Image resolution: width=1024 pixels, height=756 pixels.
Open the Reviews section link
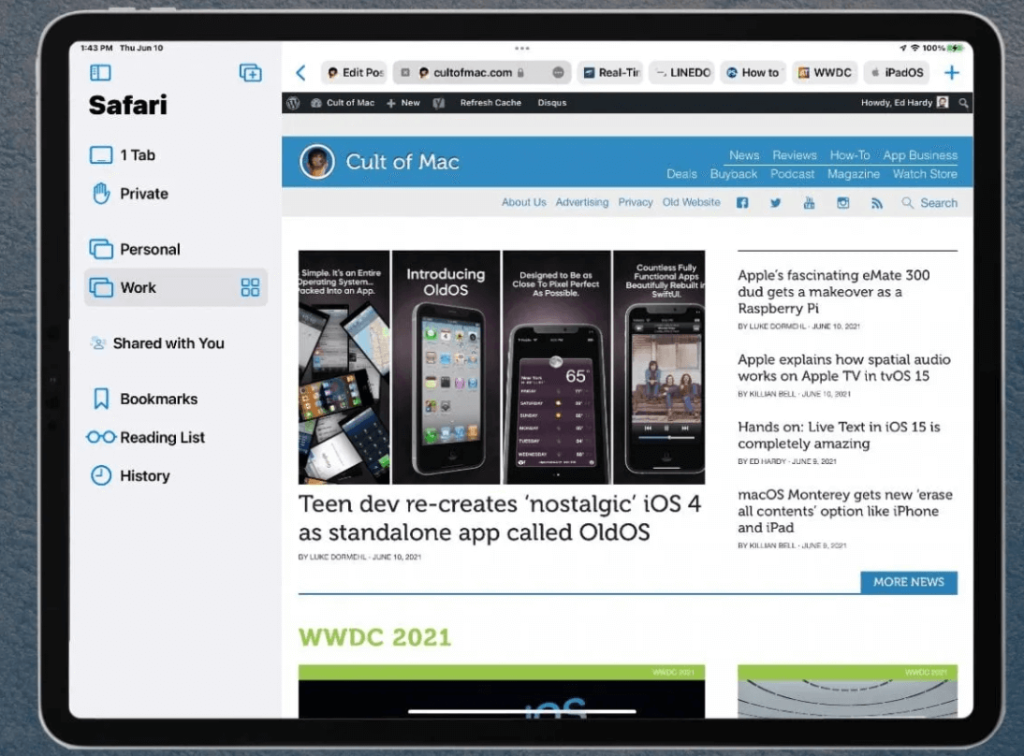(794, 155)
